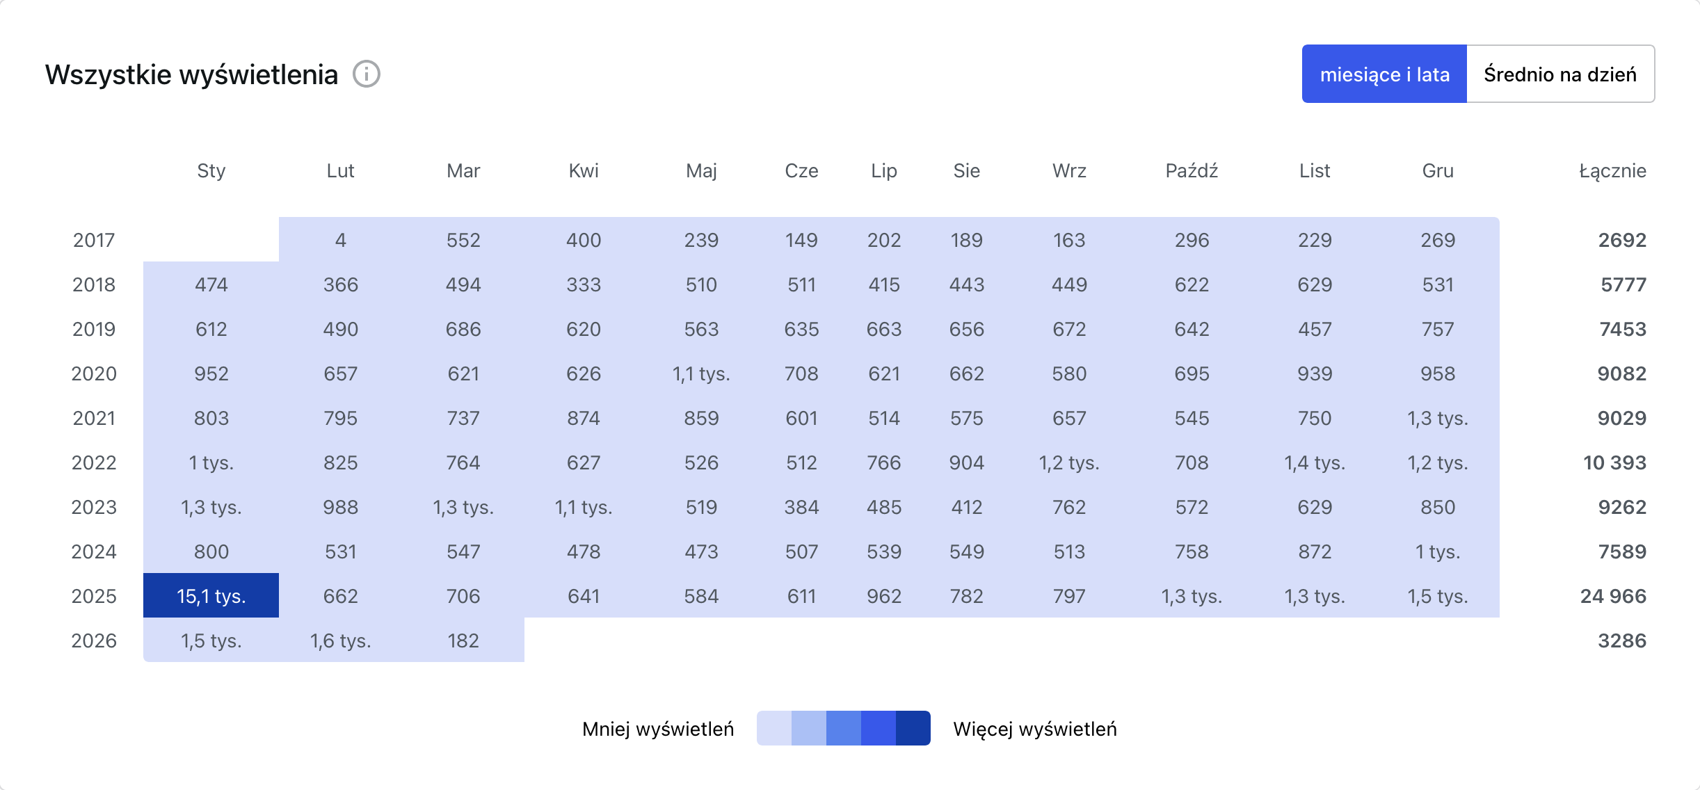1700x790 pixels.
Task: Click the middle legend color swatch
Action: click(843, 728)
